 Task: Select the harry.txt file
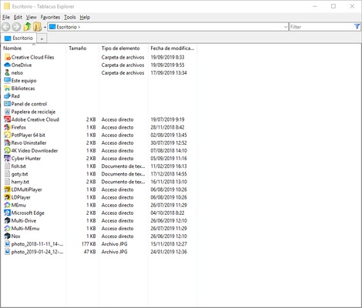(x=20, y=182)
